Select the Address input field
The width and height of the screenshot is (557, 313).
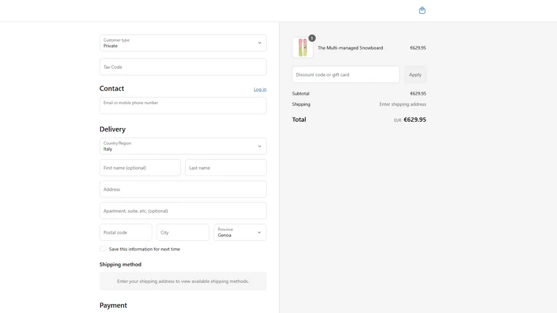(183, 189)
